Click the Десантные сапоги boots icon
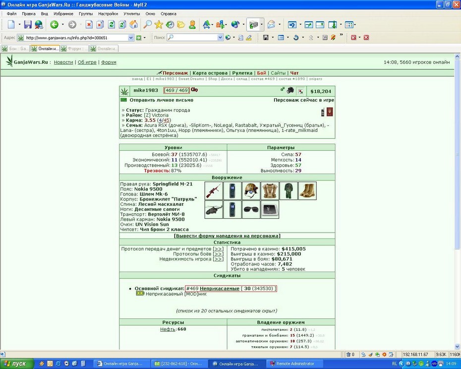461x369 pixels. (x=307, y=190)
